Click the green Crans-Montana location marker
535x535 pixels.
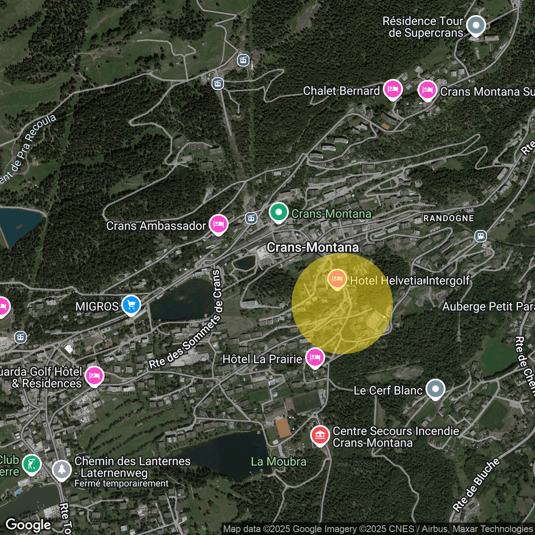click(x=278, y=212)
